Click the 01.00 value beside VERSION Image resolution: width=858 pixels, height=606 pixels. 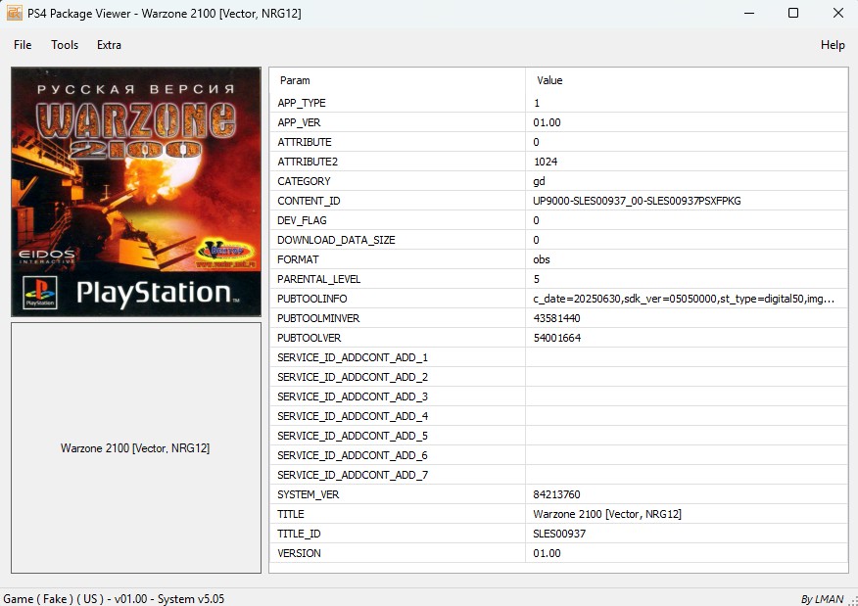[x=547, y=553]
